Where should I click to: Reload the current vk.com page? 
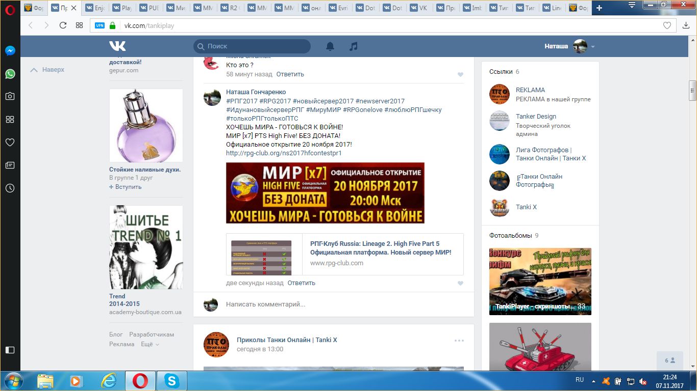click(x=63, y=25)
